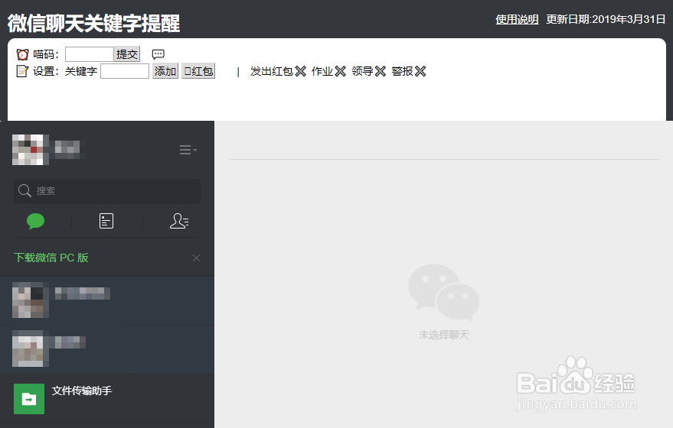Click the 作业 keyword text

point(322,71)
